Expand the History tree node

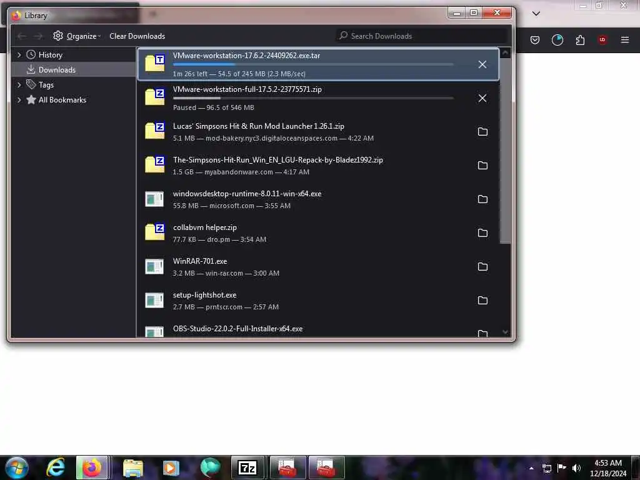19,55
